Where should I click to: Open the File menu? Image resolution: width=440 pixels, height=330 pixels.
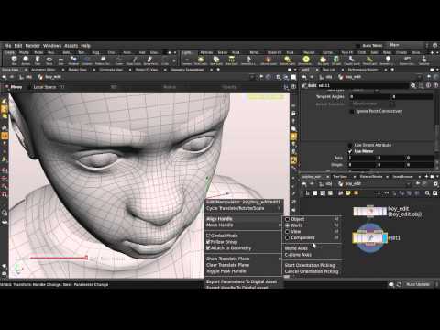(7, 46)
